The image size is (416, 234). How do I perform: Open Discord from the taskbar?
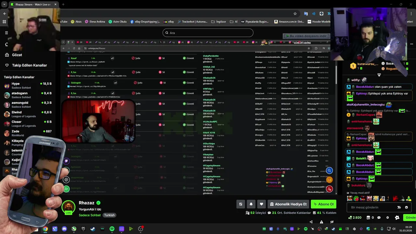pos(64,229)
